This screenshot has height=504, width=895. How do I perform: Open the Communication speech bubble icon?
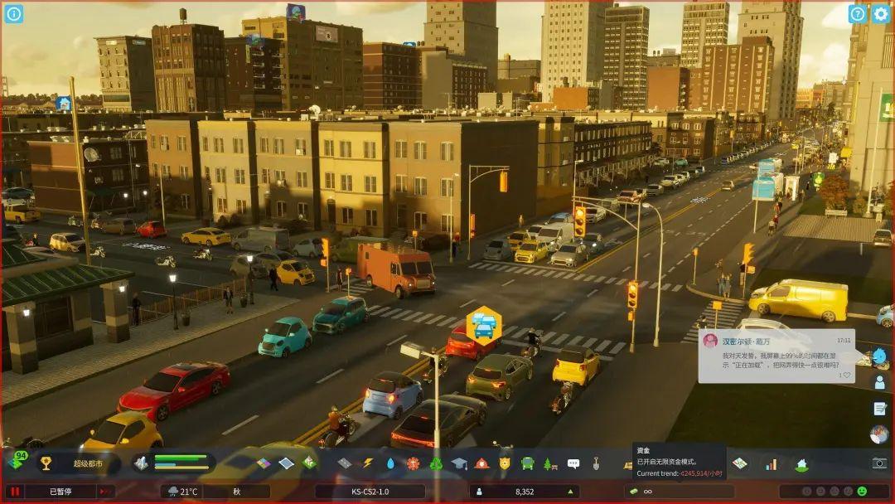click(x=573, y=463)
